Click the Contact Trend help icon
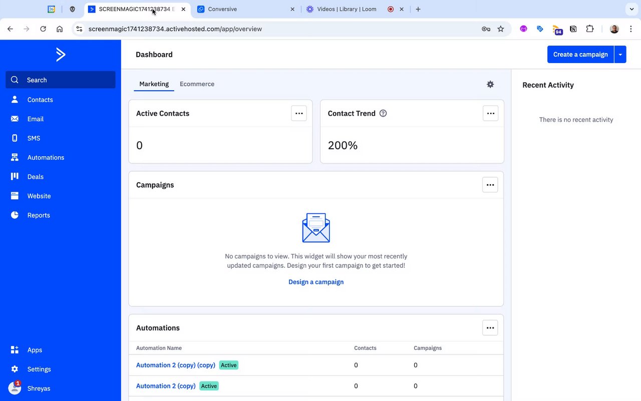The image size is (641, 401). [383, 114]
